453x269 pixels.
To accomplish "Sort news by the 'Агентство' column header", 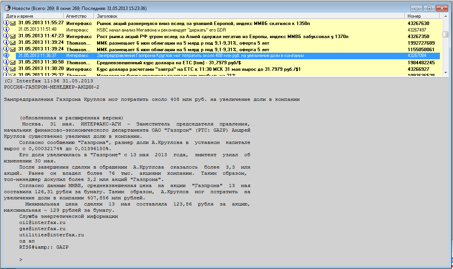I will click(x=79, y=16).
